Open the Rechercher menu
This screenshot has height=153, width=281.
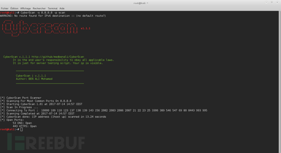click(39, 9)
